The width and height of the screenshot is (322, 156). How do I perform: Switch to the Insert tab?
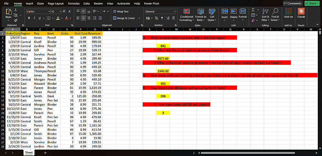click(x=29, y=4)
